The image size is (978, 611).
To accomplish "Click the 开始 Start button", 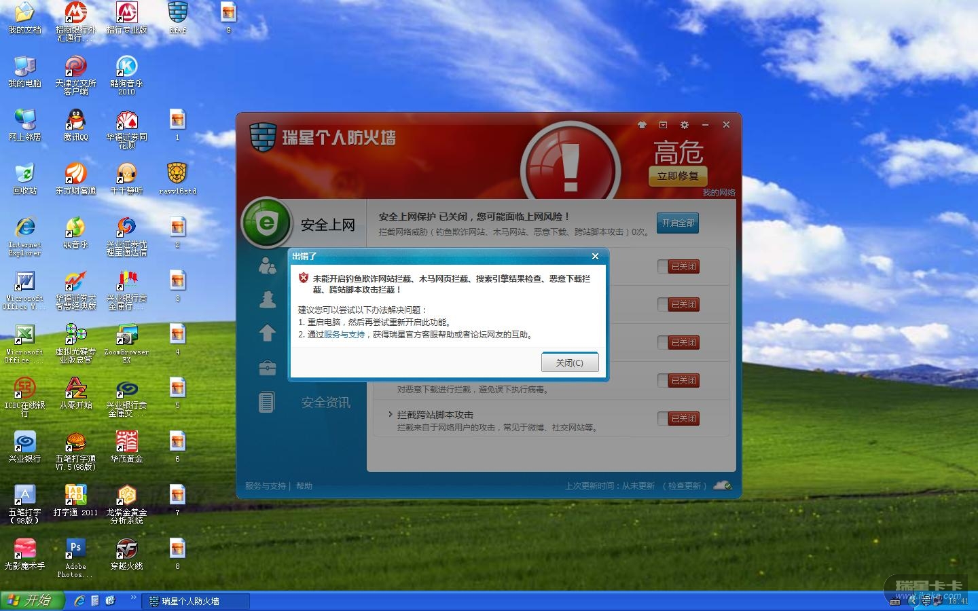I will (32, 601).
